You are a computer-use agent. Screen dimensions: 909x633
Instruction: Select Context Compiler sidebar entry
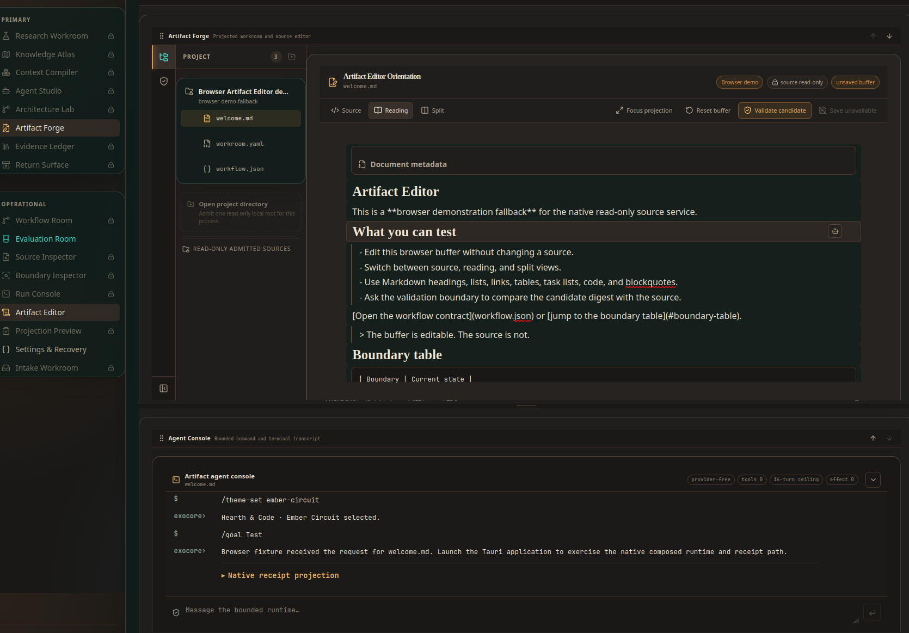tap(60, 72)
